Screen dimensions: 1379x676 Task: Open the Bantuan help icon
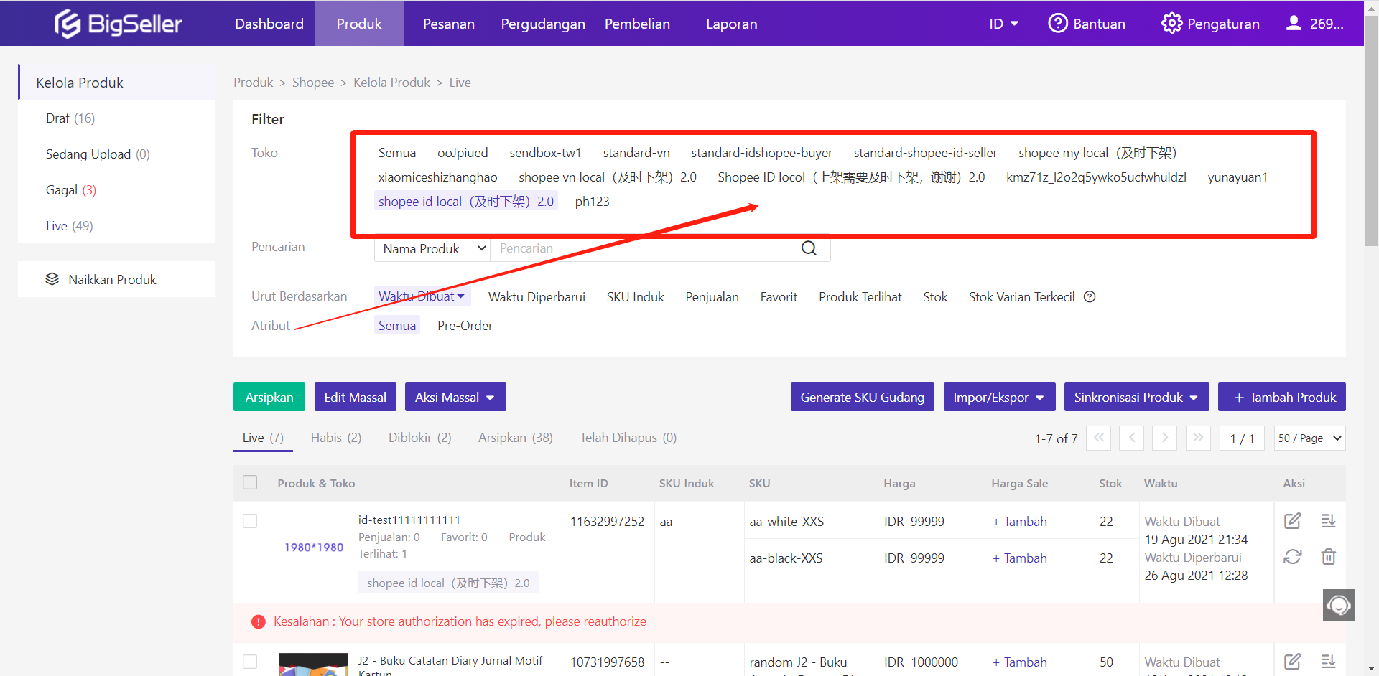tap(1057, 23)
